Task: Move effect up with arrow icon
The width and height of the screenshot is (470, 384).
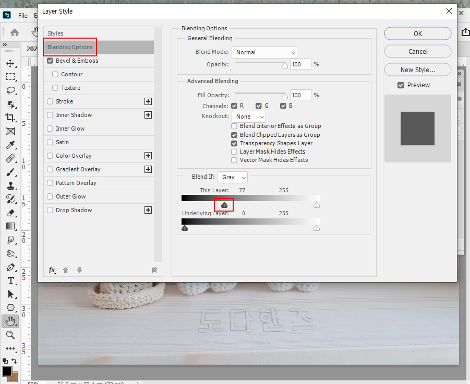Action: coord(65,270)
